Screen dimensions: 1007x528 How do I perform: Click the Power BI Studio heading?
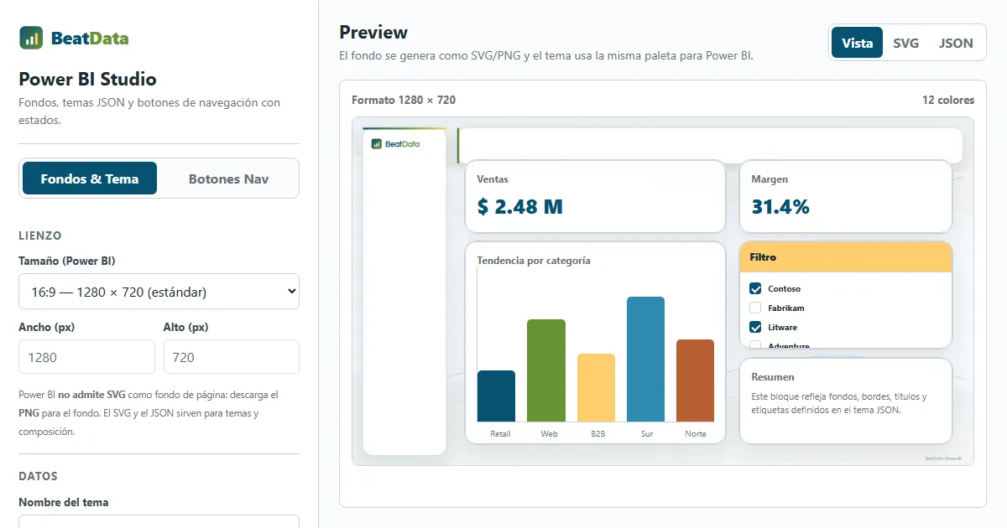point(87,80)
